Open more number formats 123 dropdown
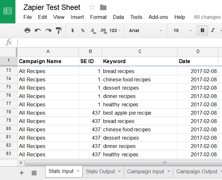The height and width of the screenshot is (180, 222). tap(115, 30)
